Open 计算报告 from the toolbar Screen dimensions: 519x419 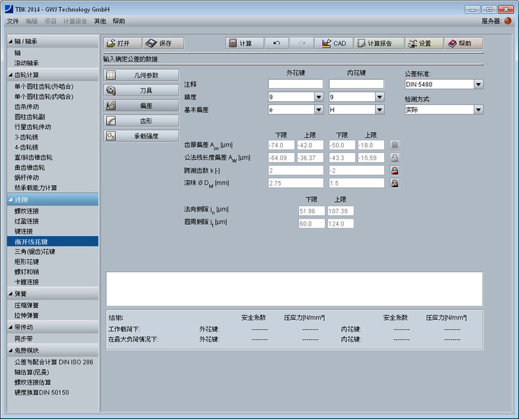click(x=378, y=43)
